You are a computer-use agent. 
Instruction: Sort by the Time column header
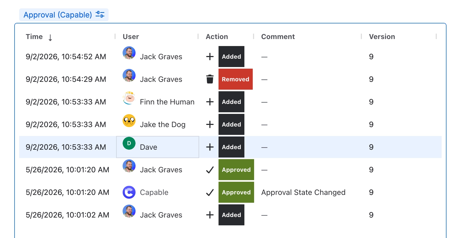(x=34, y=37)
